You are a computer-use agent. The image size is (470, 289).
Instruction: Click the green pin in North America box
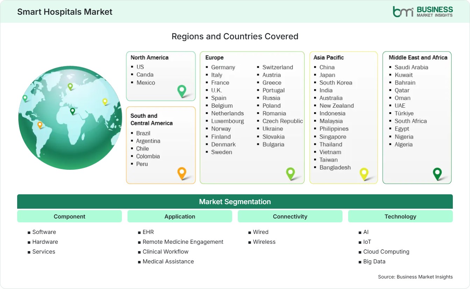(x=182, y=91)
